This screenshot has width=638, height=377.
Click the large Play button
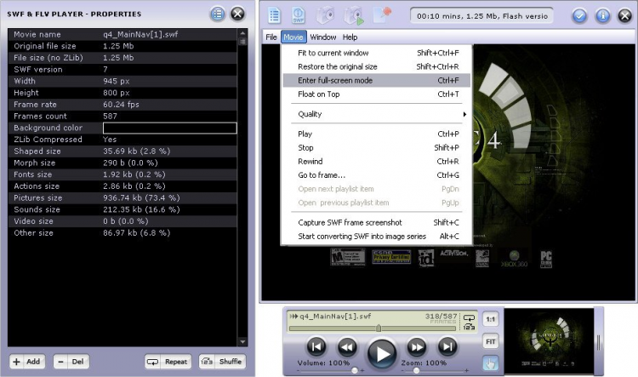click(382, 353)
